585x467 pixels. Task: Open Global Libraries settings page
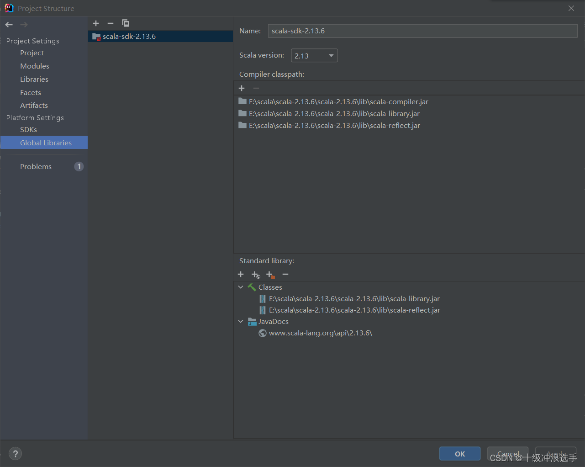click(x=44, y=143)
